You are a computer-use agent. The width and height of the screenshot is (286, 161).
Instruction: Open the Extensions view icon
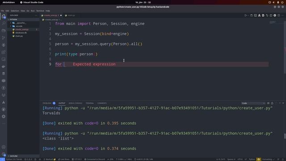tap(4, 52)
